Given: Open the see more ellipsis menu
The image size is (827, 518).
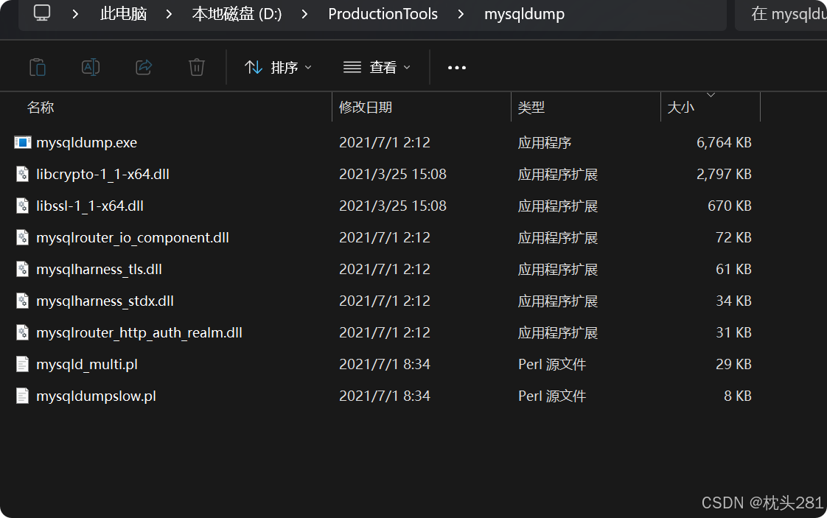Looking at the screenshot, I should tap(456, 66).
